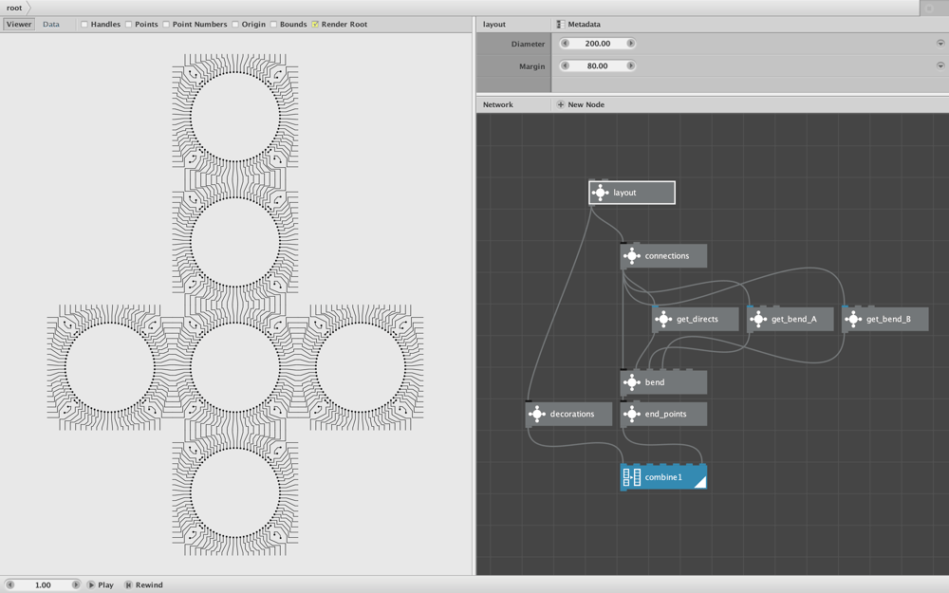Select the connections node icon

click(x=631, y=256)
